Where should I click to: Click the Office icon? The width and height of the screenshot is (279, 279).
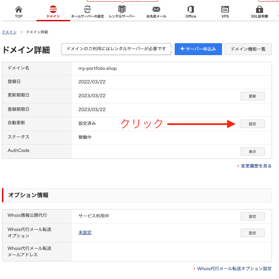point(191,10)
